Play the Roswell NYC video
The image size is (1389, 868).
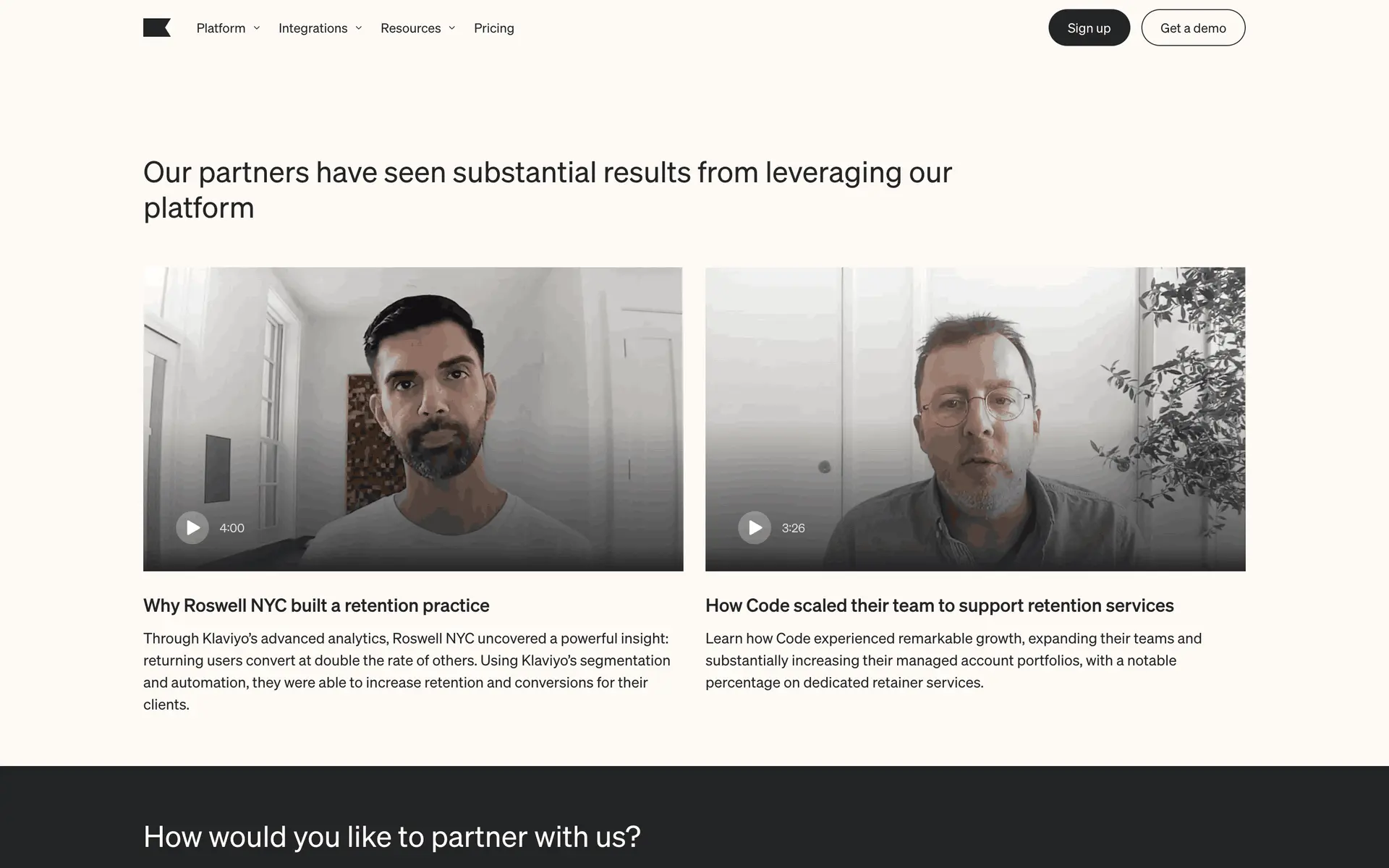point(192,528)
